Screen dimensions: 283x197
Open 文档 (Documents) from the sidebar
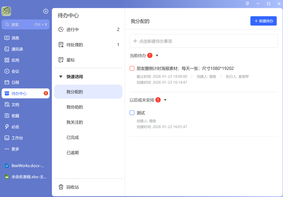[x=16, y=104]
